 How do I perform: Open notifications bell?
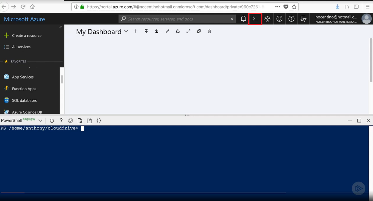[243, 19]
